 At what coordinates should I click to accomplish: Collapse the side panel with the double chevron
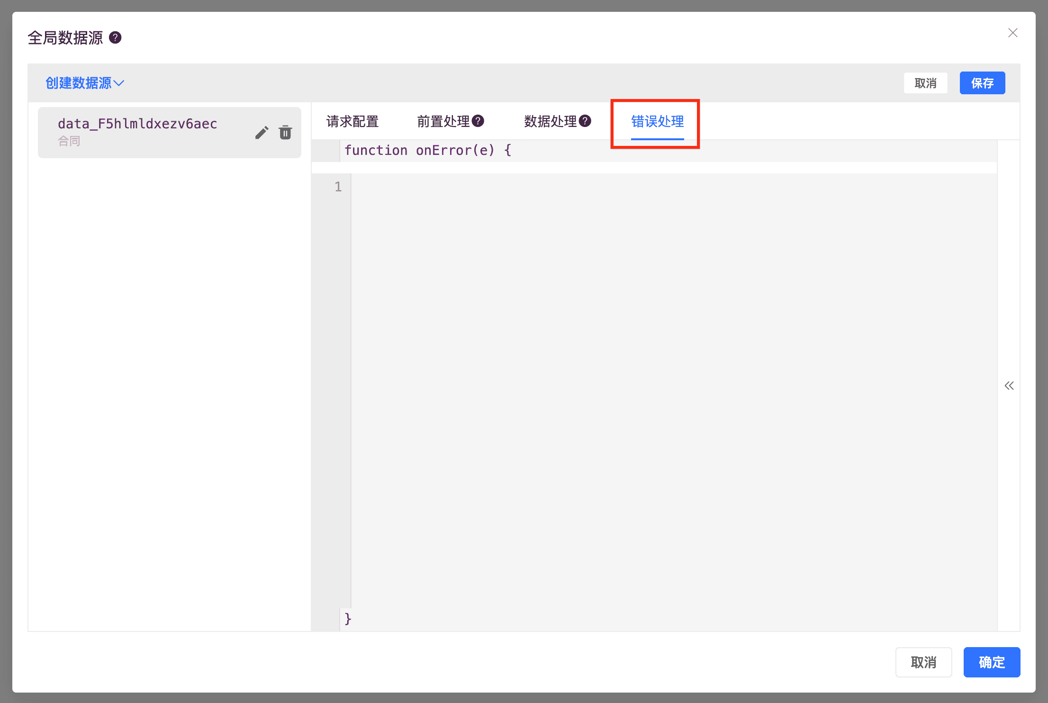pos(1009,386)
